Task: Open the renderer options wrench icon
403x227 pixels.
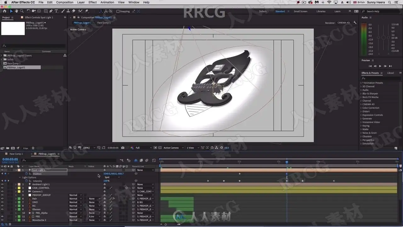Action: point(355,23)
